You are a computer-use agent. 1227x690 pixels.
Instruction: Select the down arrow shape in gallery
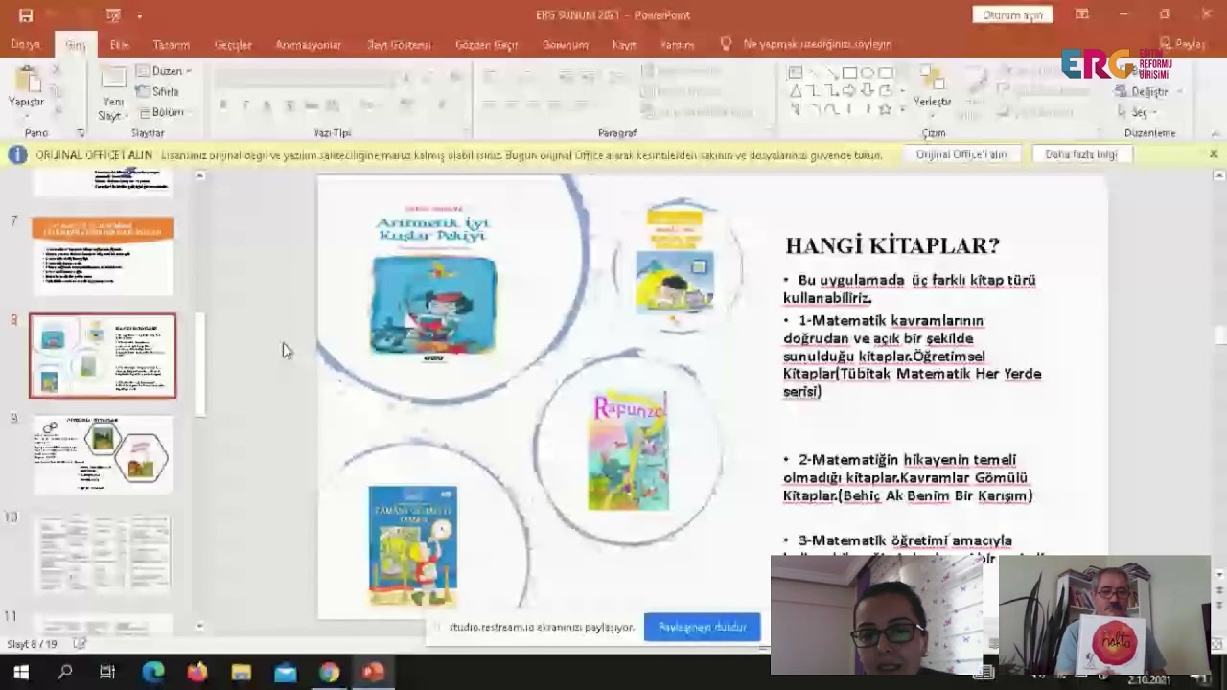point(868,91)
